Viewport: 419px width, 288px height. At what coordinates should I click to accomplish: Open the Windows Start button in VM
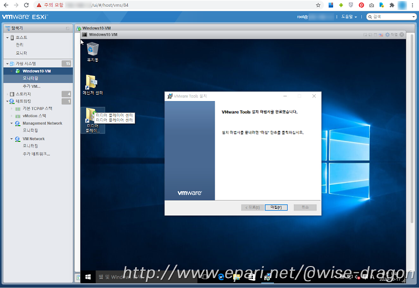88,277
